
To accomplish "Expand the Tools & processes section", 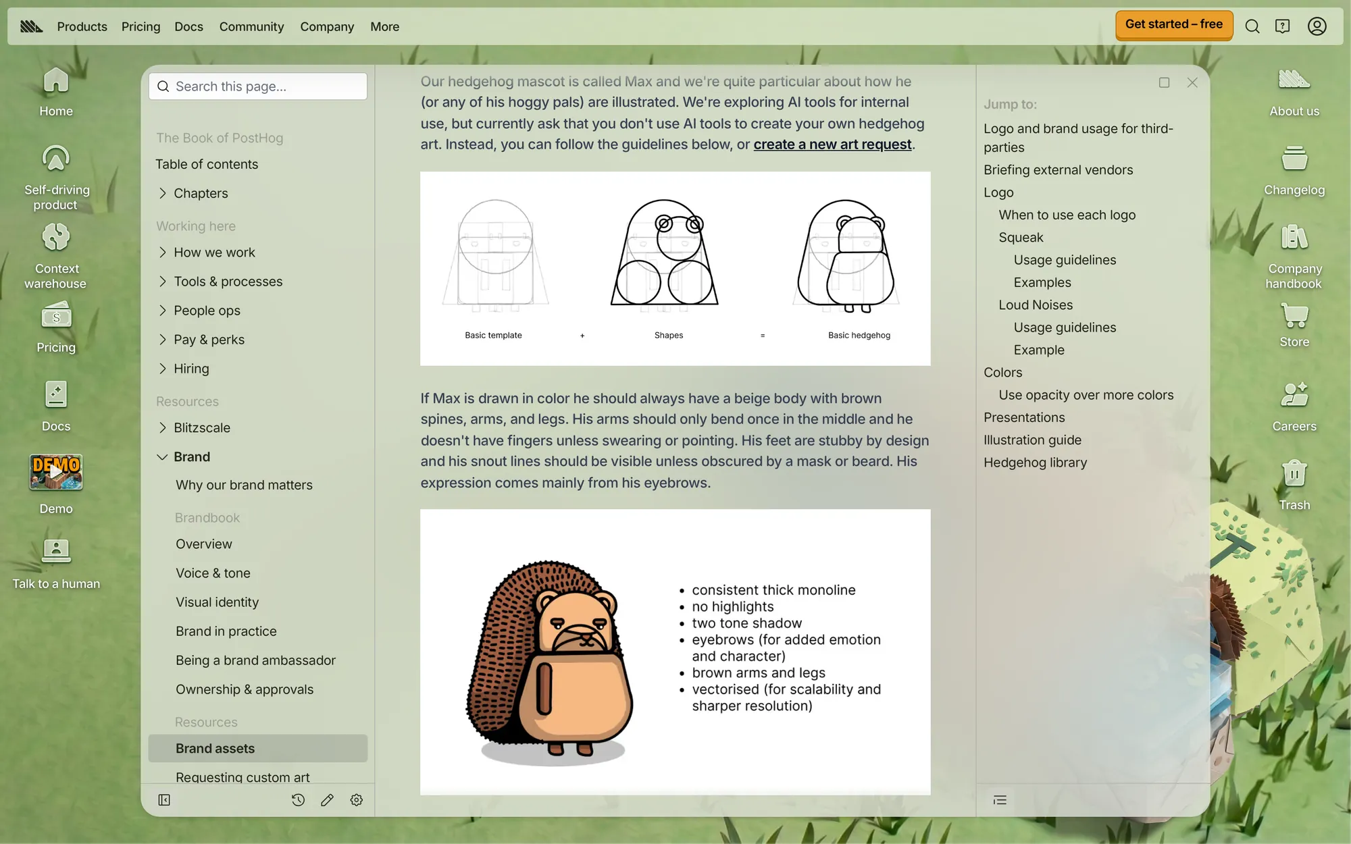I will tap(258, 282).
